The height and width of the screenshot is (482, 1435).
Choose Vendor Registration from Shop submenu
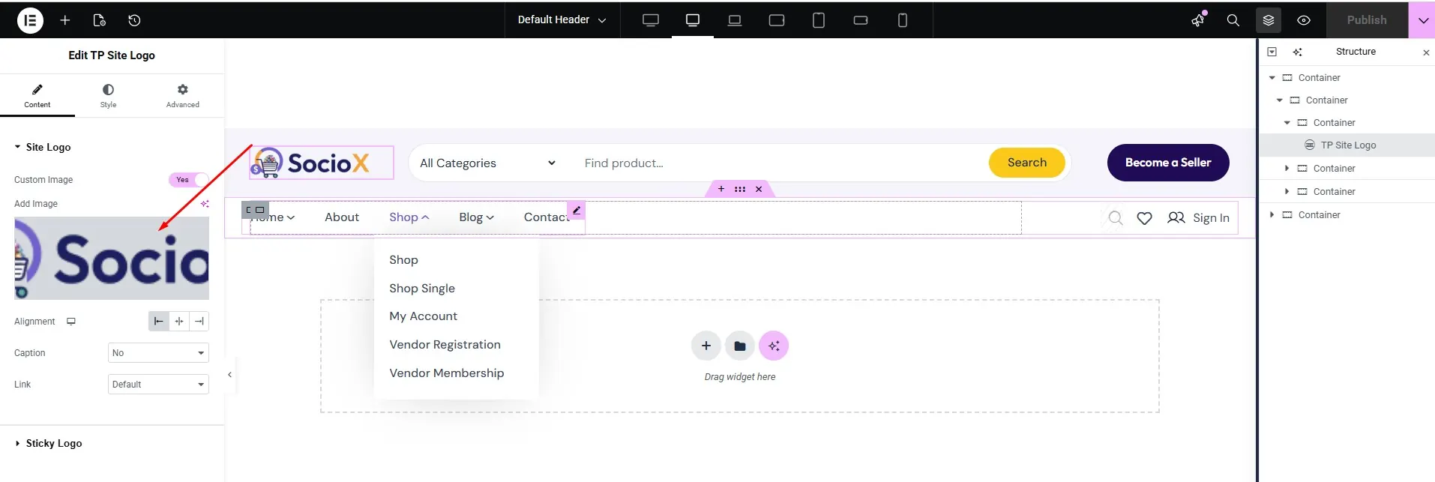pyautogui.click(x=445, y=345)
